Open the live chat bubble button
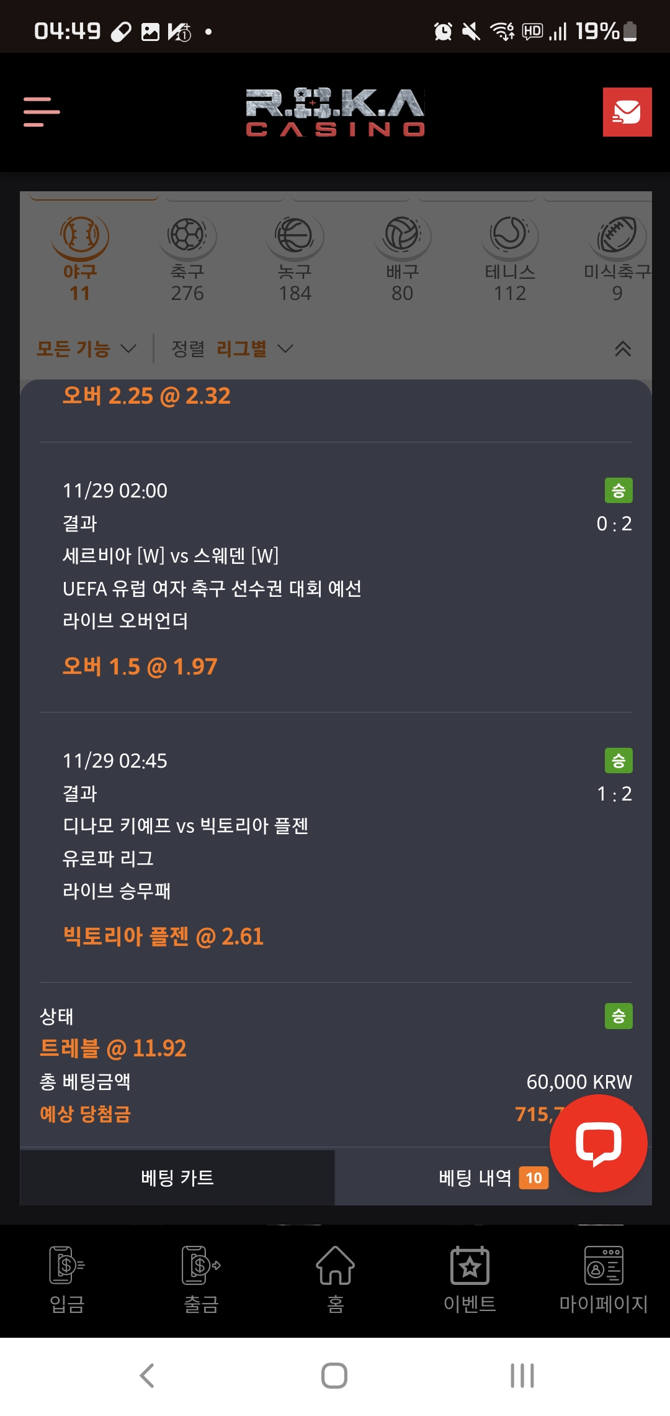This screenshot has height=1416, width=670. (598, 1143)
